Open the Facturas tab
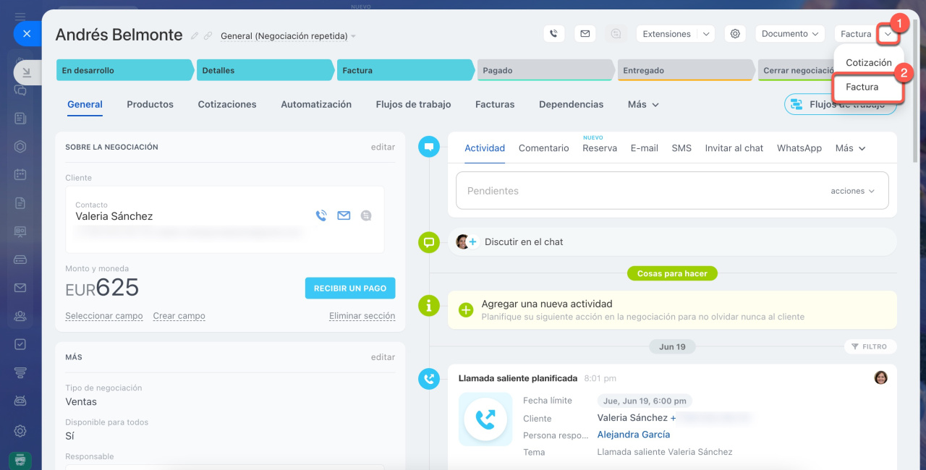 tap(495, 105)
